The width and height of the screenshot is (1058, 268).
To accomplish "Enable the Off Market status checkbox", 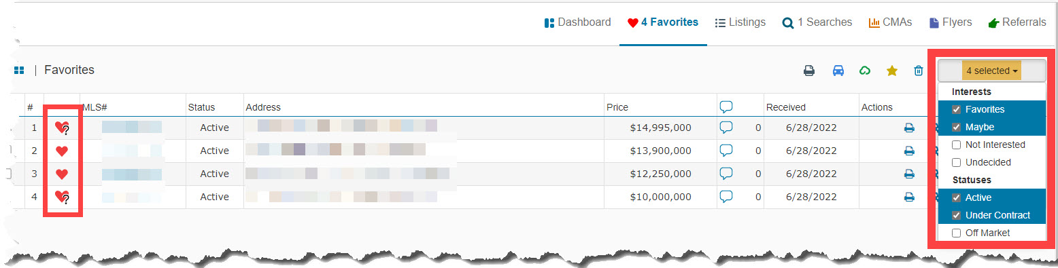I will (x=957, y=233).
